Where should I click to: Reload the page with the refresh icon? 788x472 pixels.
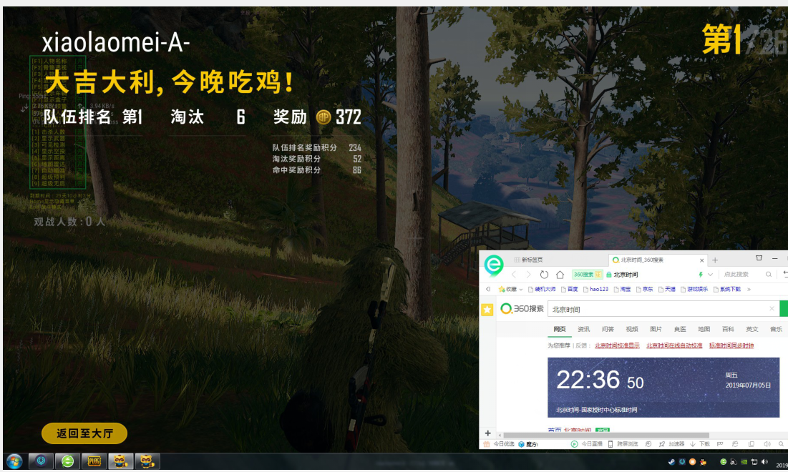click(x=544, y=275)
